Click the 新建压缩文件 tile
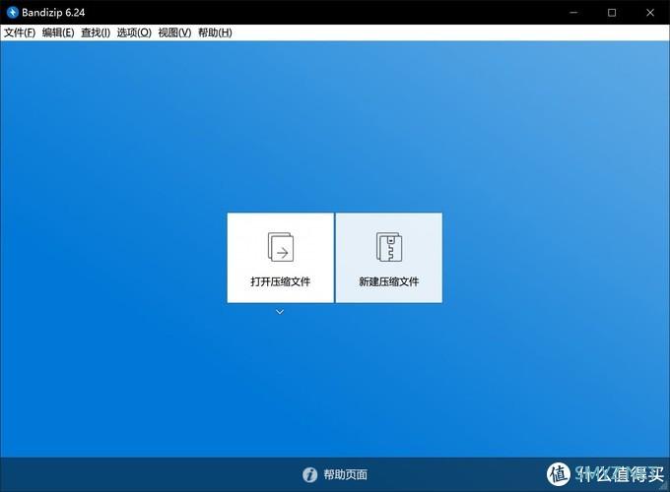This screenshot has height=492, width=670. (389, 258)
